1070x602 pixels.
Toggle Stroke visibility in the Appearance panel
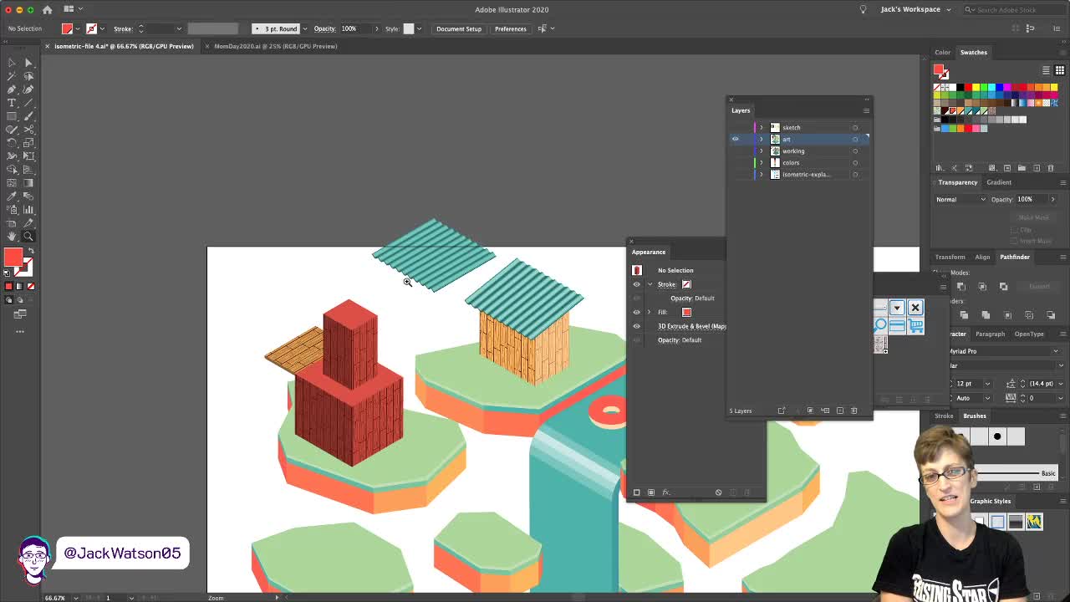636,284
